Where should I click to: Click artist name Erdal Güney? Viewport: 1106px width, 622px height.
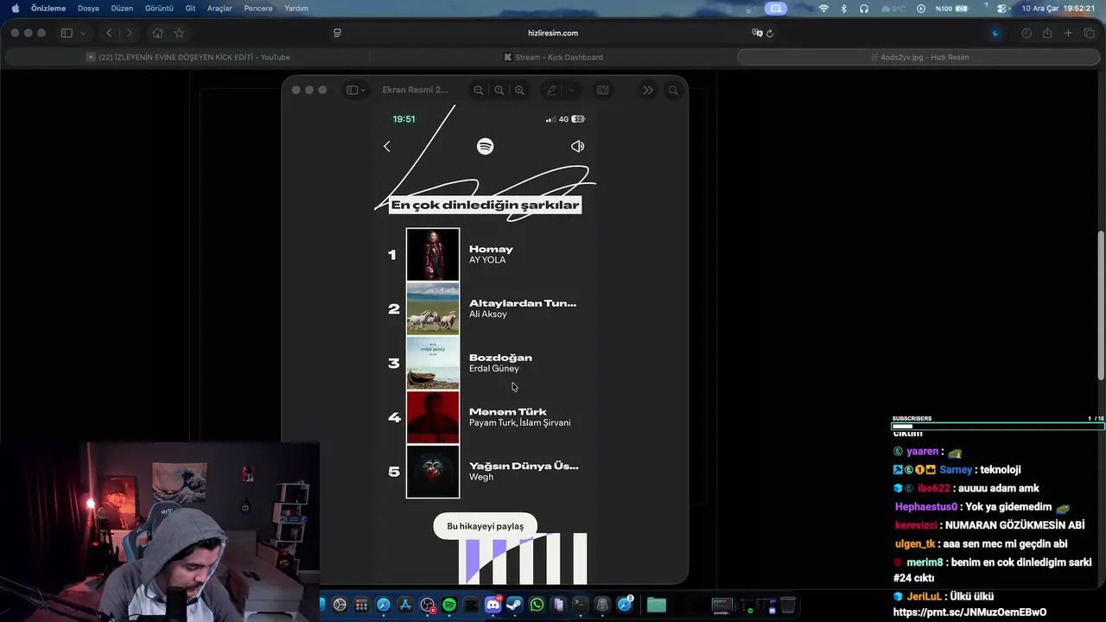click(494, 369)
